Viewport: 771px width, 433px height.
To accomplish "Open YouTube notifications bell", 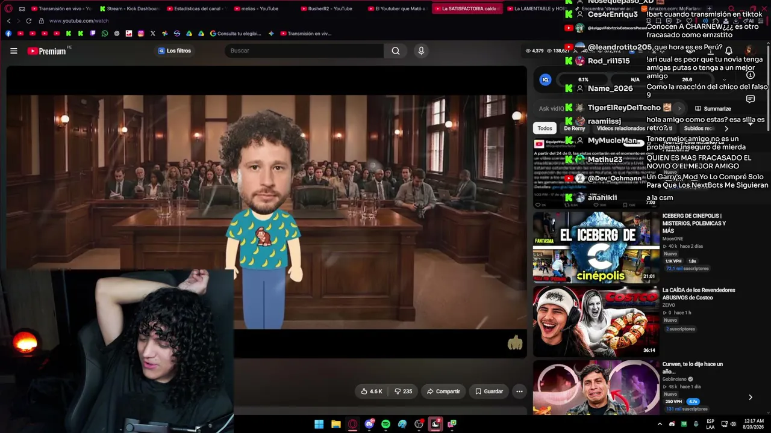I will (729, 51).
